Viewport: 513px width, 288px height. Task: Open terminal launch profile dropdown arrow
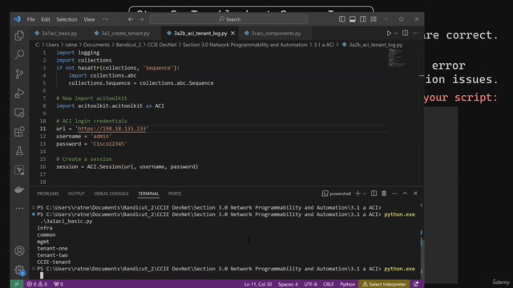pos(365,194)
